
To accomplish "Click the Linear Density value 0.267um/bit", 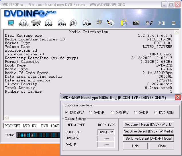I will click(x=160, y=84).
